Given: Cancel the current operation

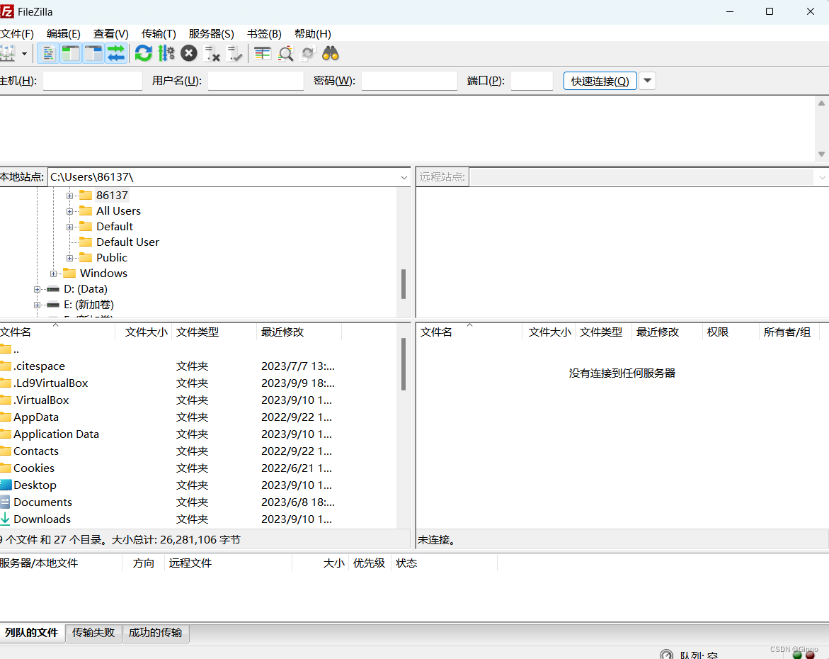Looking at the screenshot, I should [189, 53].
